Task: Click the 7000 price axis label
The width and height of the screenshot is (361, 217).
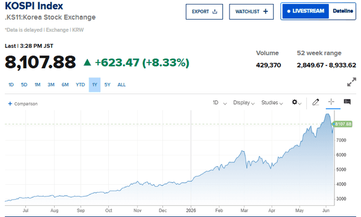Action: (x=341, y=140)
